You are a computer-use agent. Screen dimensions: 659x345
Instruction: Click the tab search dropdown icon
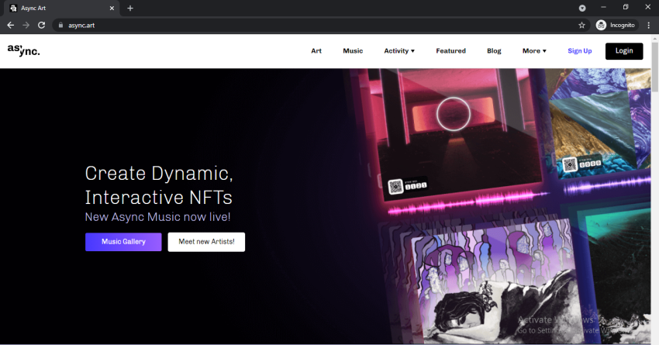582,8
